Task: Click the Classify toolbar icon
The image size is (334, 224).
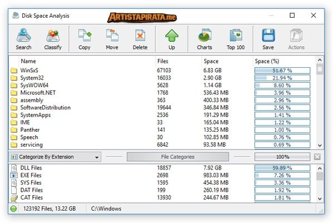Action: [x=53, y=39]
